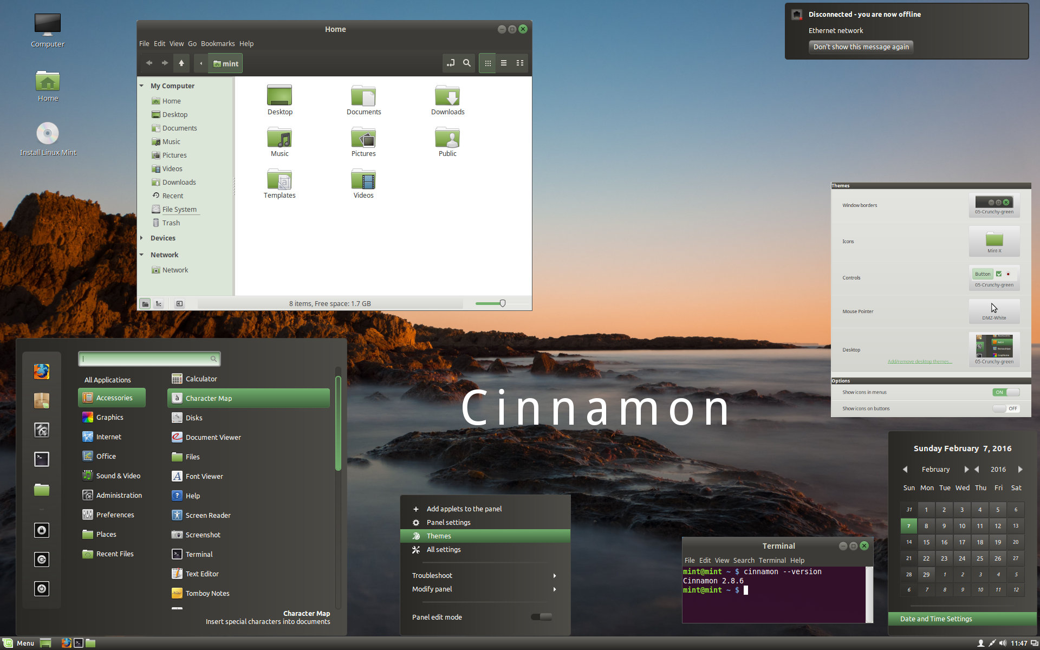Click the mint path bar button

tap(226, 63)
